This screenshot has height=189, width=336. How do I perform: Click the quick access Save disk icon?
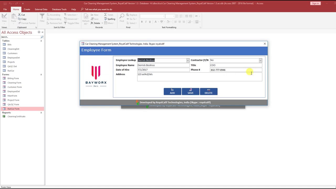click(5, 3)
